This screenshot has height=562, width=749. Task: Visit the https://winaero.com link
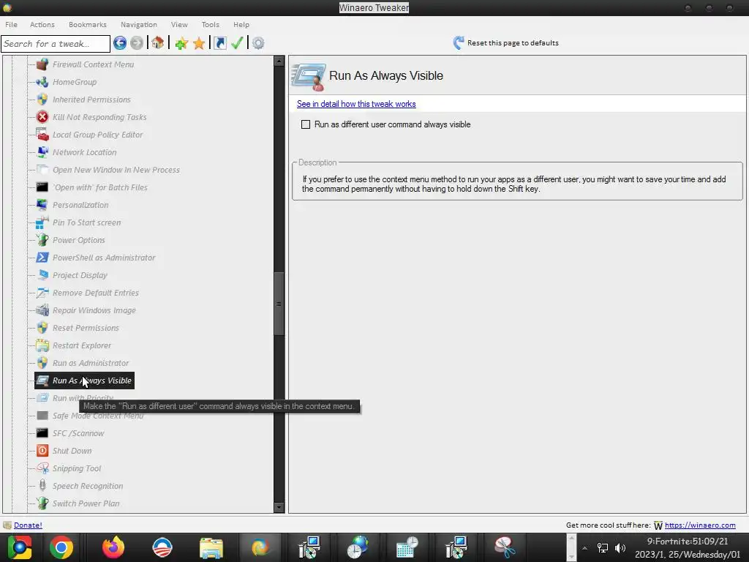tap(700, 525)
